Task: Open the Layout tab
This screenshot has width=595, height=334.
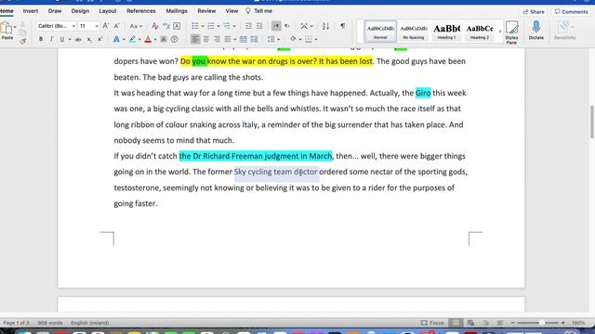Action: point(108,11)
